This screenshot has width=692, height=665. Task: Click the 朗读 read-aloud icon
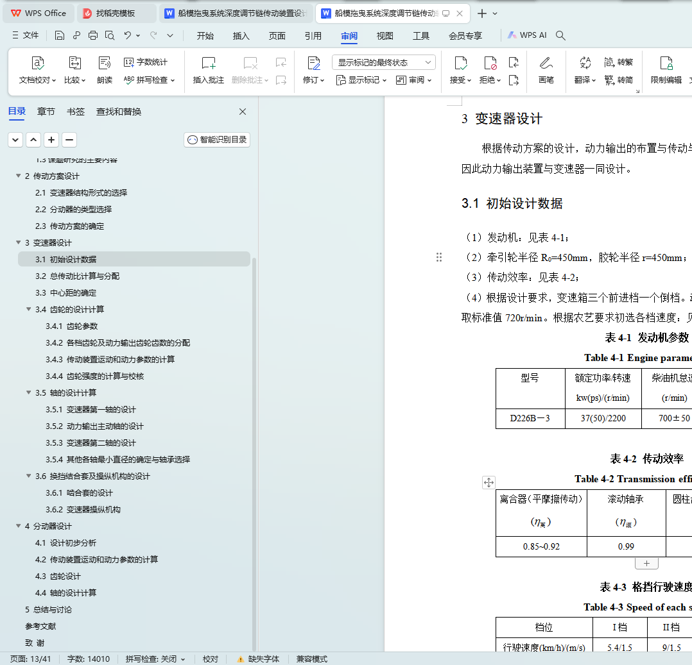[105, 71]
